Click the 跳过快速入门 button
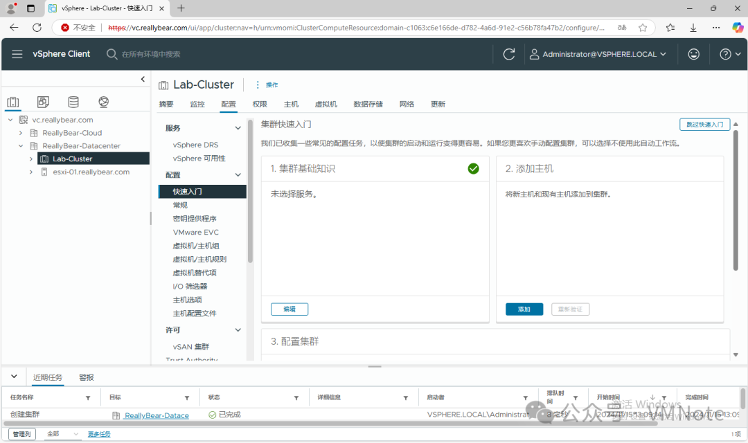This screenshot has width=748, height=443. pyautogui.click(x=704, y=125)
